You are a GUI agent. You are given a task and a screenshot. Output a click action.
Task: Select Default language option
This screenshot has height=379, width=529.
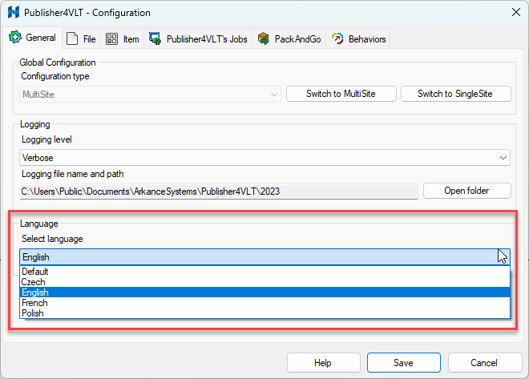[x=35, y=272]
